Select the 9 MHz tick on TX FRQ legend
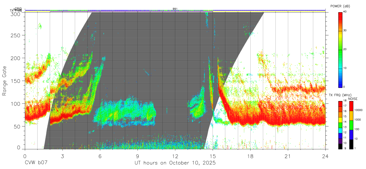 (345, 148)
